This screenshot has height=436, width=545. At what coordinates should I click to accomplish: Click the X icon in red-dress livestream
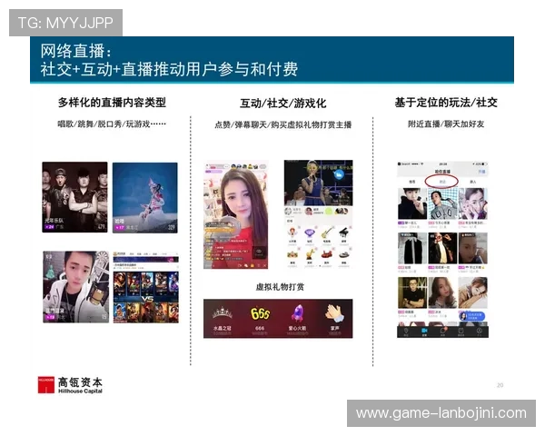(265, 266)
